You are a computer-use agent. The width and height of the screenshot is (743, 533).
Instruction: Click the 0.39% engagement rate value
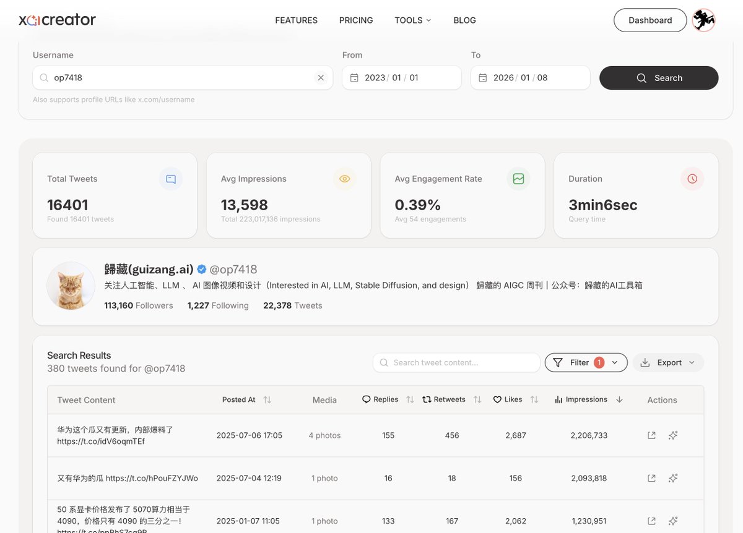tap(418, 205)
